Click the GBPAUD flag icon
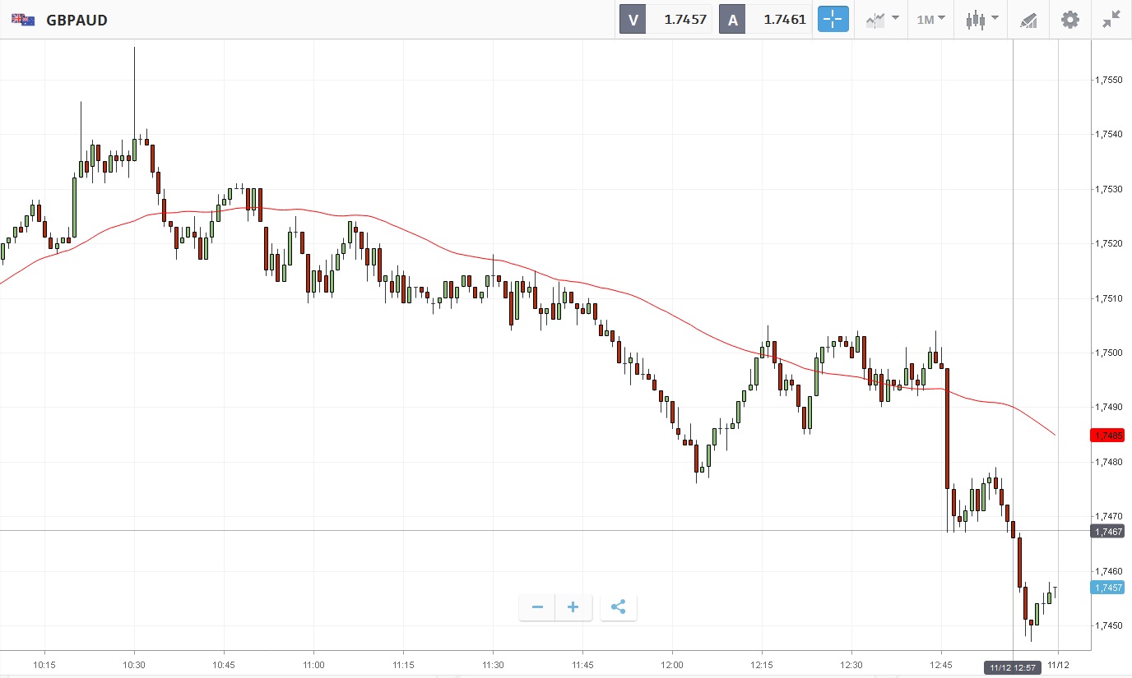 pyautogui.click(x=23, y=20)
